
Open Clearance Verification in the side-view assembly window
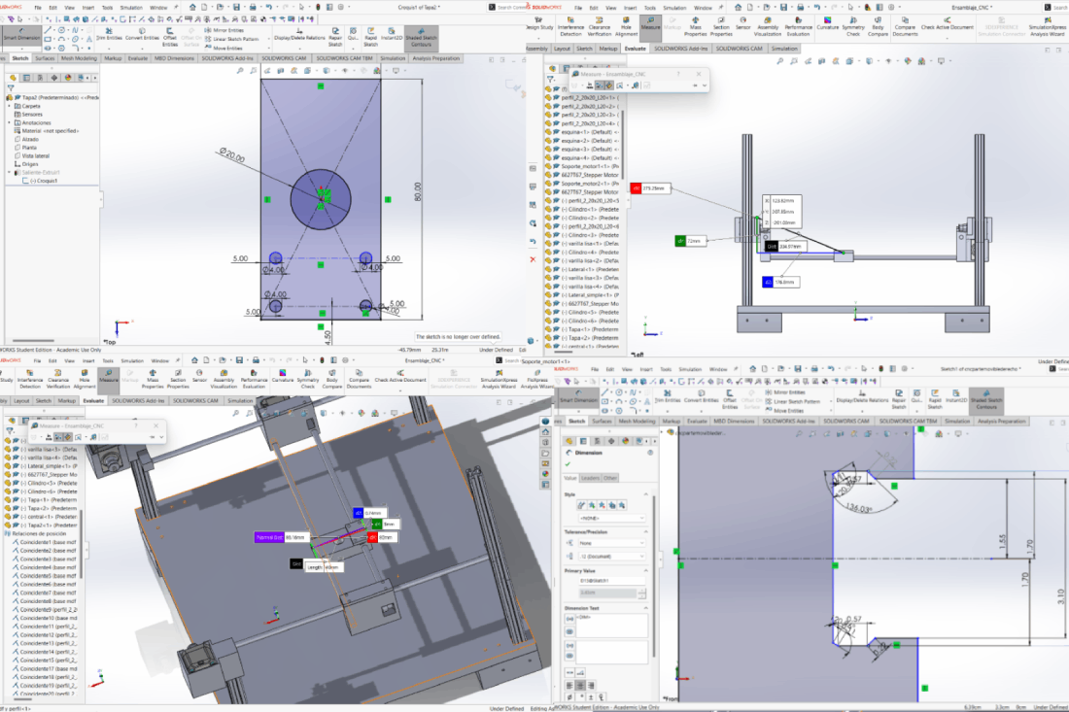pyautogui.click(x=600, y=28)
